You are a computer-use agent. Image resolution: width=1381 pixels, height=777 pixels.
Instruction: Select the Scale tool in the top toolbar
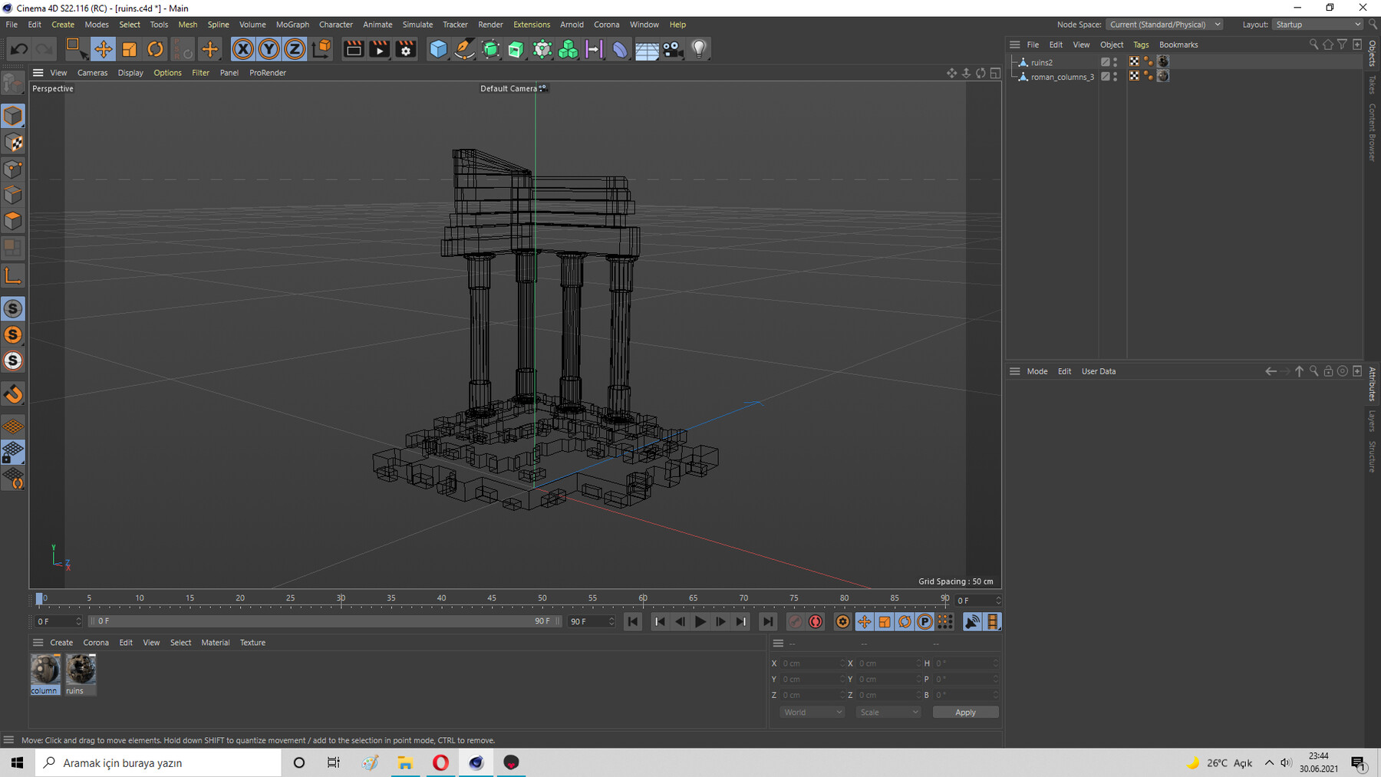pyautogui.click(x=129, y=49)
